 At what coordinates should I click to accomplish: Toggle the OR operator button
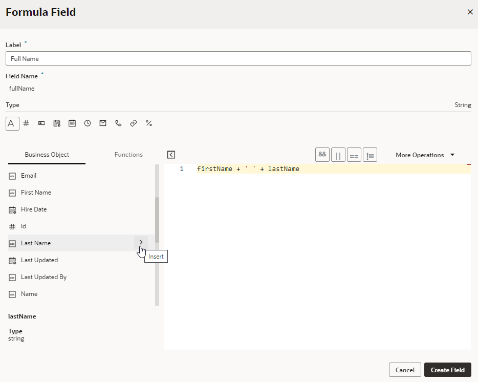pyautogui.click(x=338, y=154)
